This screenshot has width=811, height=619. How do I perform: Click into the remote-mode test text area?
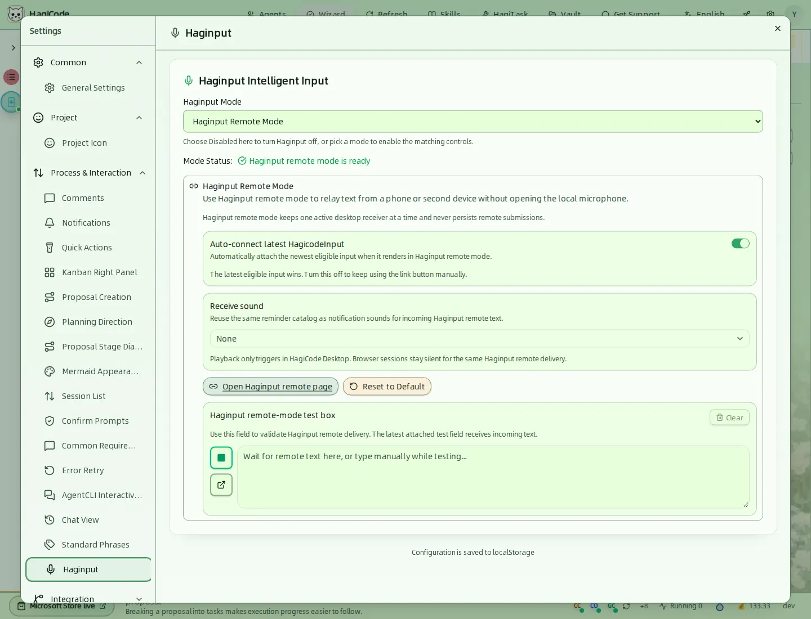tap(493, 477)
